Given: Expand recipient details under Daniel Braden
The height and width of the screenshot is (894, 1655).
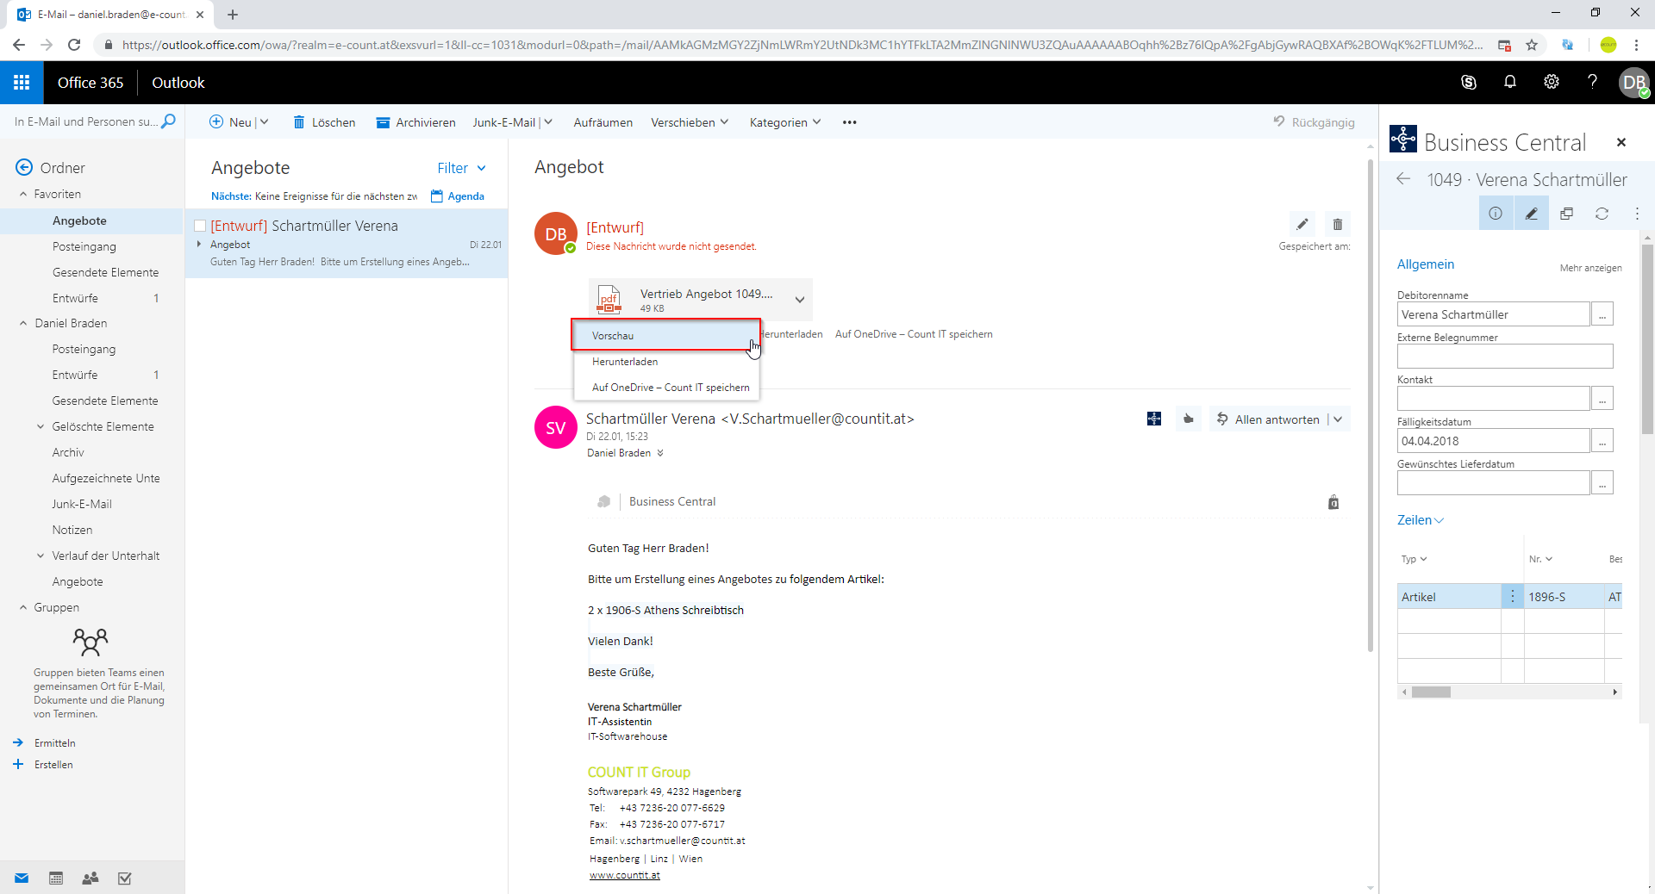Looking at the screenshot, I should tap(660, 453).
